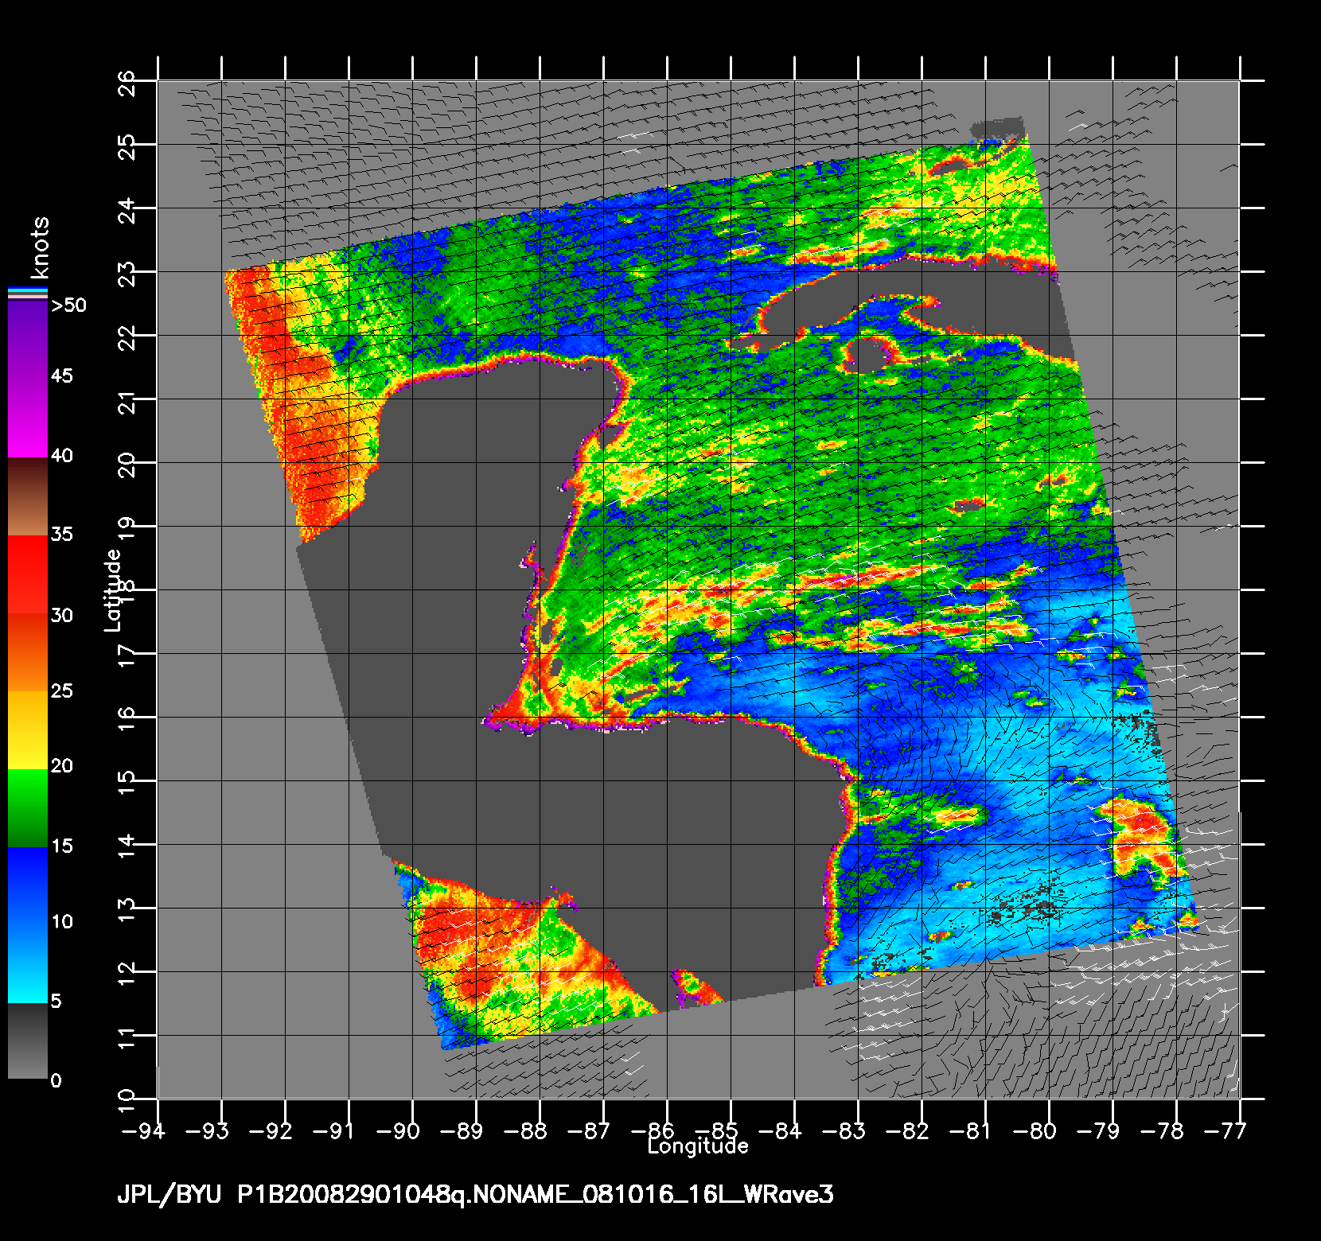This screenshot has height=1241, width=1321.
Task: Click the blue 5–15 knots color band
Action: point(27,925)
